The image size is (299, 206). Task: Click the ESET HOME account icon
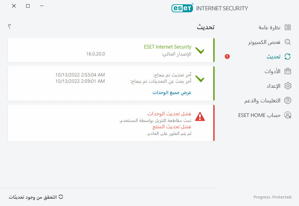click(x=288, y=115)
